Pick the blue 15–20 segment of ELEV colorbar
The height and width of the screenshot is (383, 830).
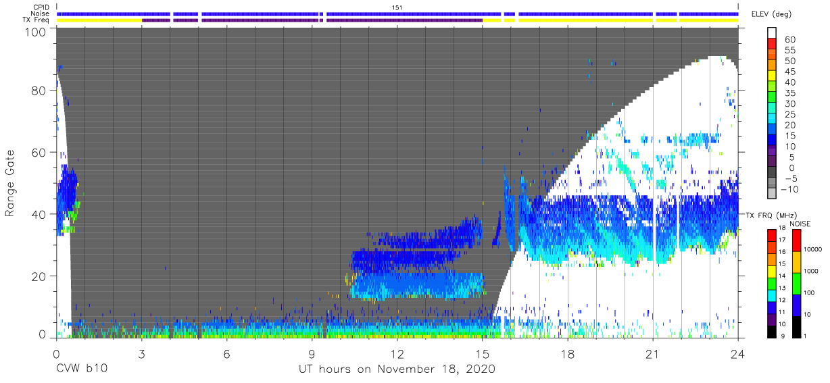(x=773, y=130)
